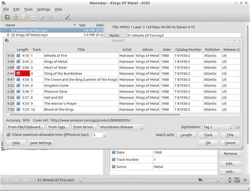The height and width of the screenshot is (191, 250).
Task: Close the player bar with its X icon
Action: [245, 180]
